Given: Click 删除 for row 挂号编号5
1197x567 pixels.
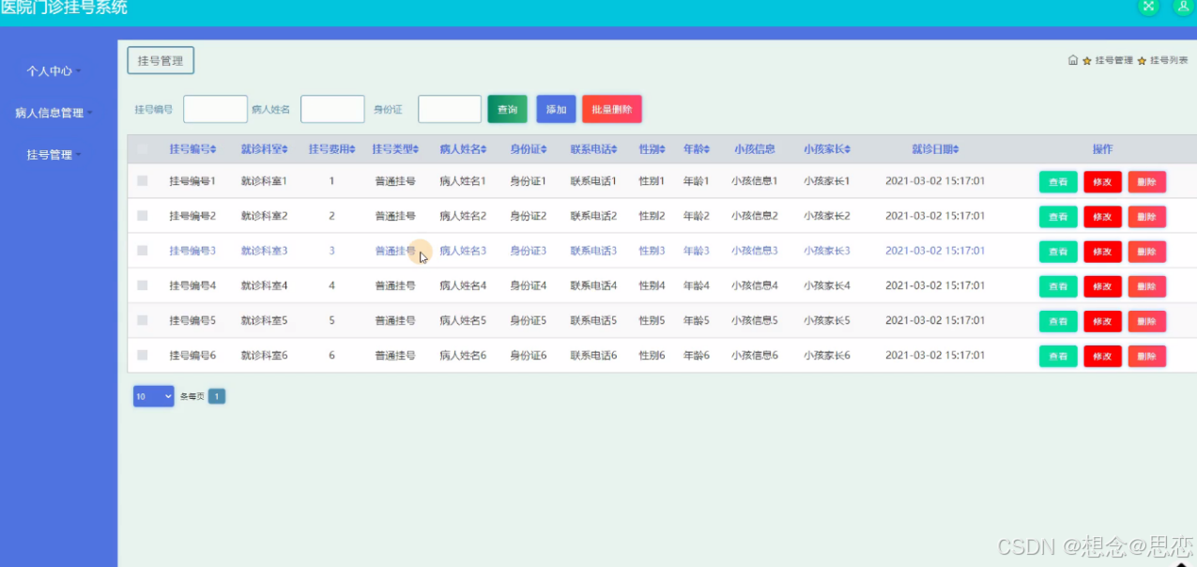Looking at the screenshot, I should point(1147,321).
